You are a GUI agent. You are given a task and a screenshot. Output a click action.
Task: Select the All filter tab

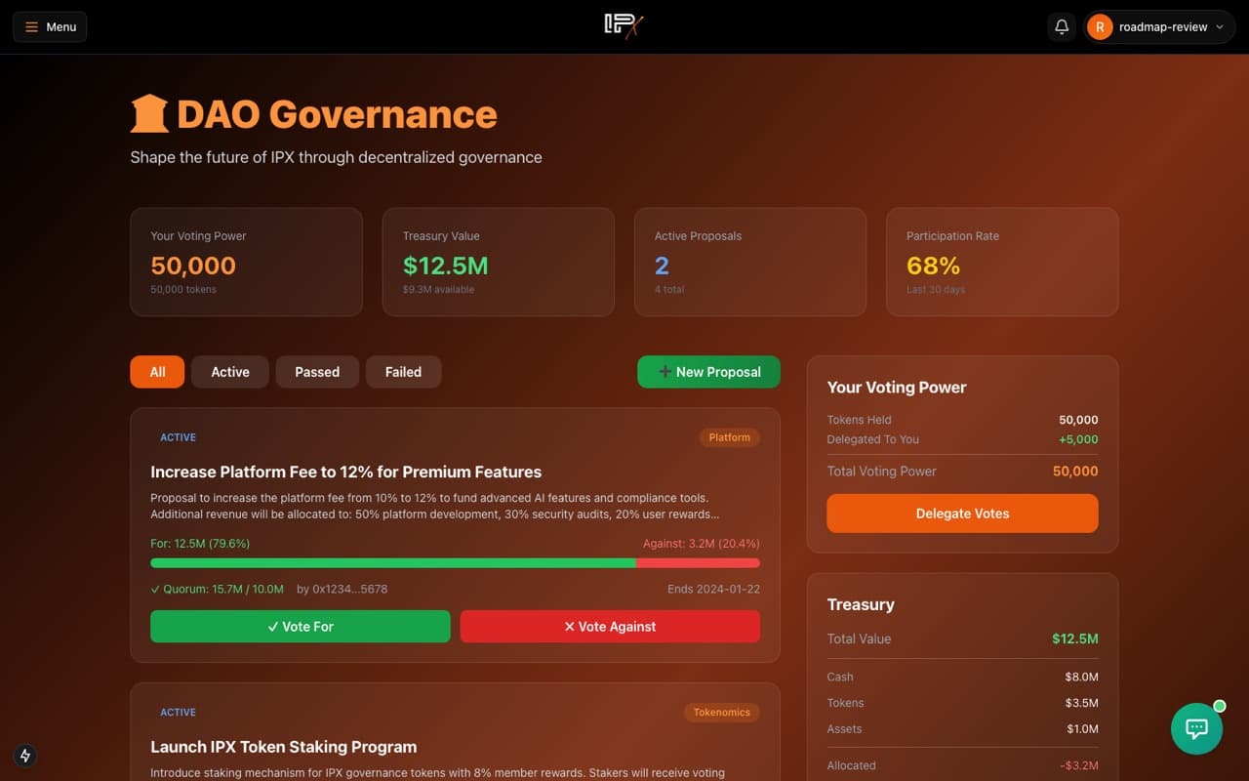coord(157,372)
